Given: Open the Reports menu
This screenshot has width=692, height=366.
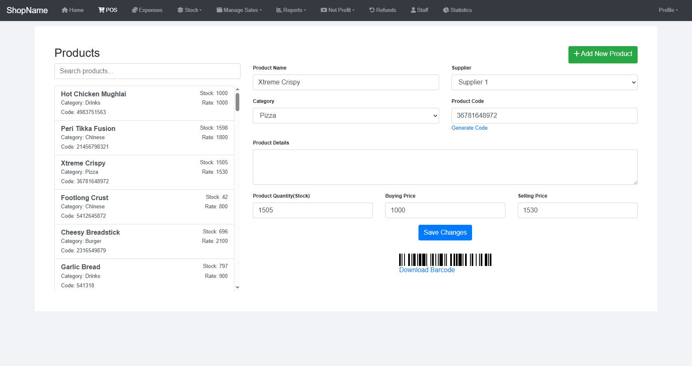Looking at the screenshot, I should 291,10.
